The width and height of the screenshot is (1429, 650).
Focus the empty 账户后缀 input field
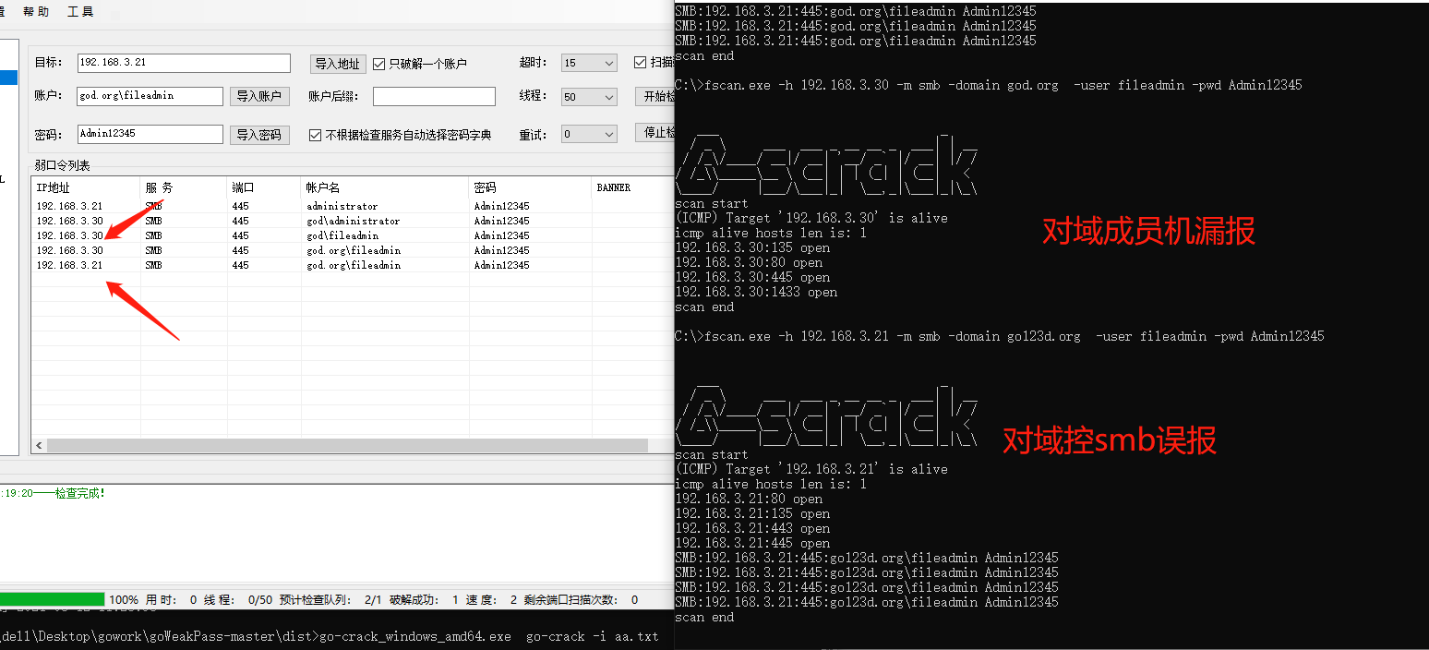(434, 96)
